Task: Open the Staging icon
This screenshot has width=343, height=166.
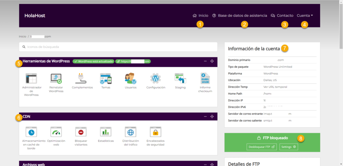Action: [x=180, y=78]
